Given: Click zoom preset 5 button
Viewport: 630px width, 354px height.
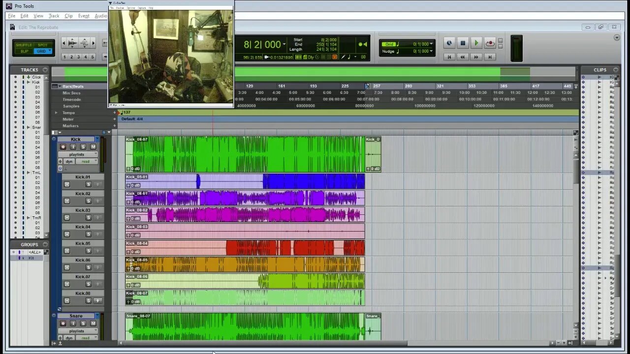Looking at the screenshot, I should click(92, 57).
